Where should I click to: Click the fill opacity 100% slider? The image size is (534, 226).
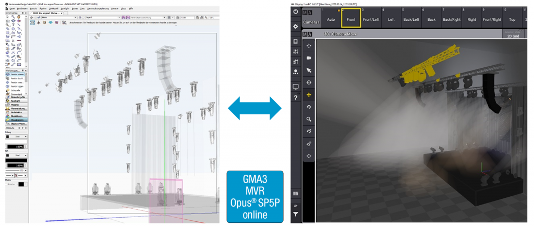click(x=15, y=147)
